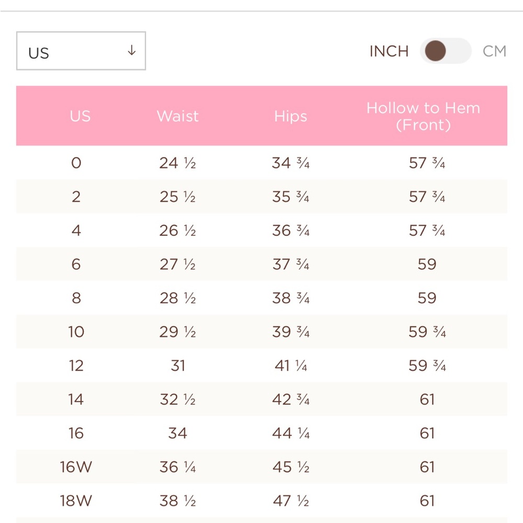Click the 59 ¾ hem value for size 10
The image size is (523, 523).
click(x=427, y=332)
